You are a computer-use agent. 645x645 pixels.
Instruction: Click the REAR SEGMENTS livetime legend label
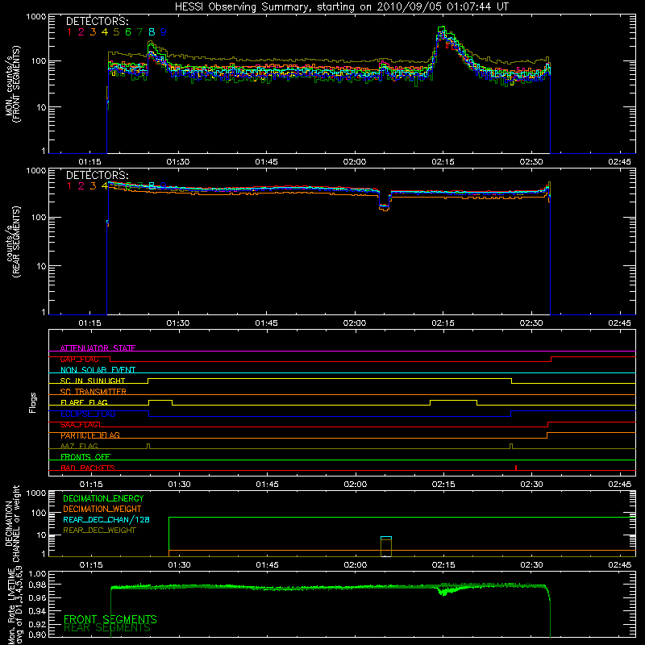(x=107, y=627)
